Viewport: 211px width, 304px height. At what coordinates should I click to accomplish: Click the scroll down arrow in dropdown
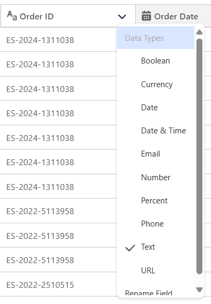click(199, 290)
